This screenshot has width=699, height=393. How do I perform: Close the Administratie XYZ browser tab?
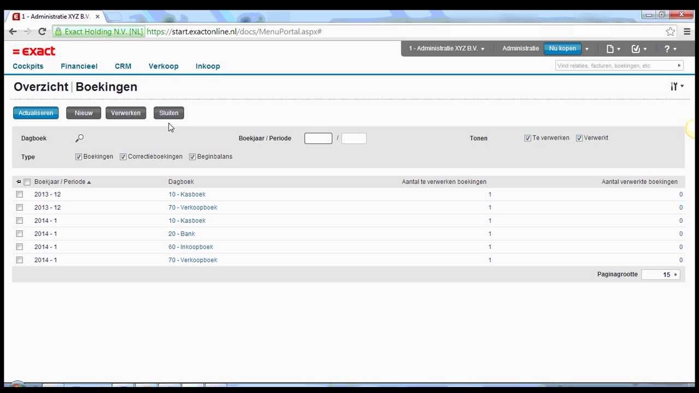[x=97, y=16]
